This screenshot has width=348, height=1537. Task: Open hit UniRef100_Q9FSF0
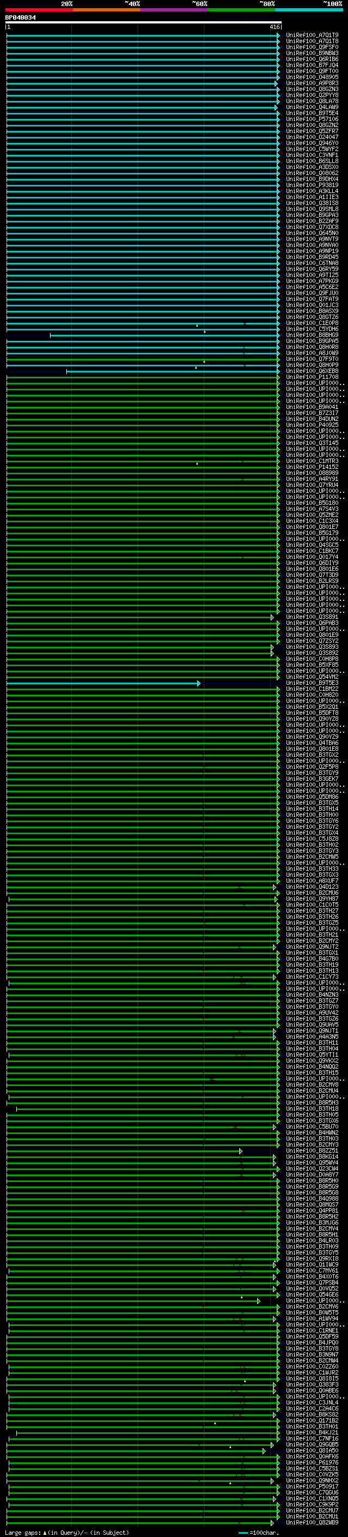(312, 47)
